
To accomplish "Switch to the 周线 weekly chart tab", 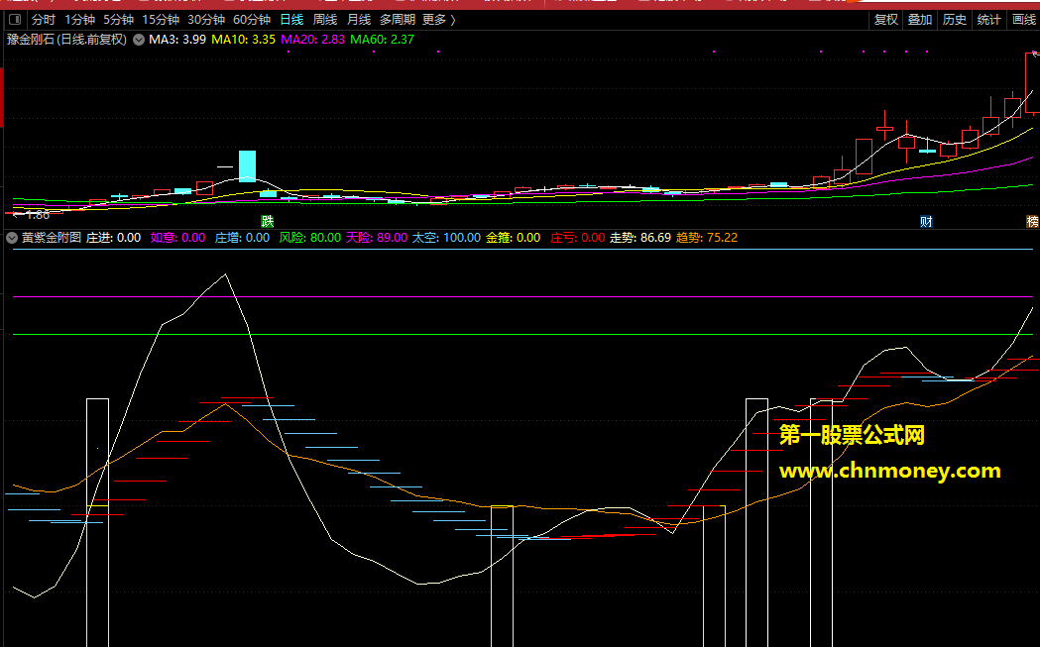I will 325,20.
